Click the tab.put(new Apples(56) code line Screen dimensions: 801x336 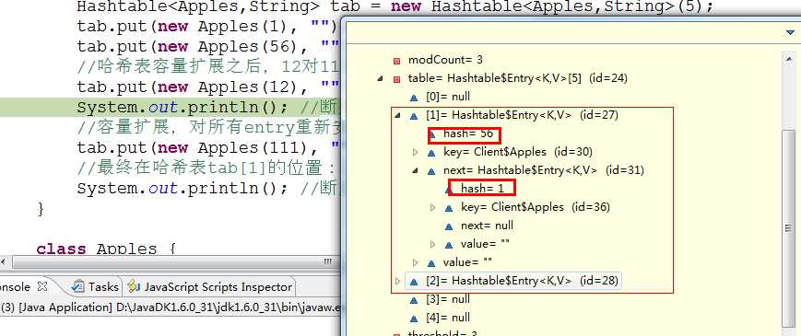click(x=207, y=47)
